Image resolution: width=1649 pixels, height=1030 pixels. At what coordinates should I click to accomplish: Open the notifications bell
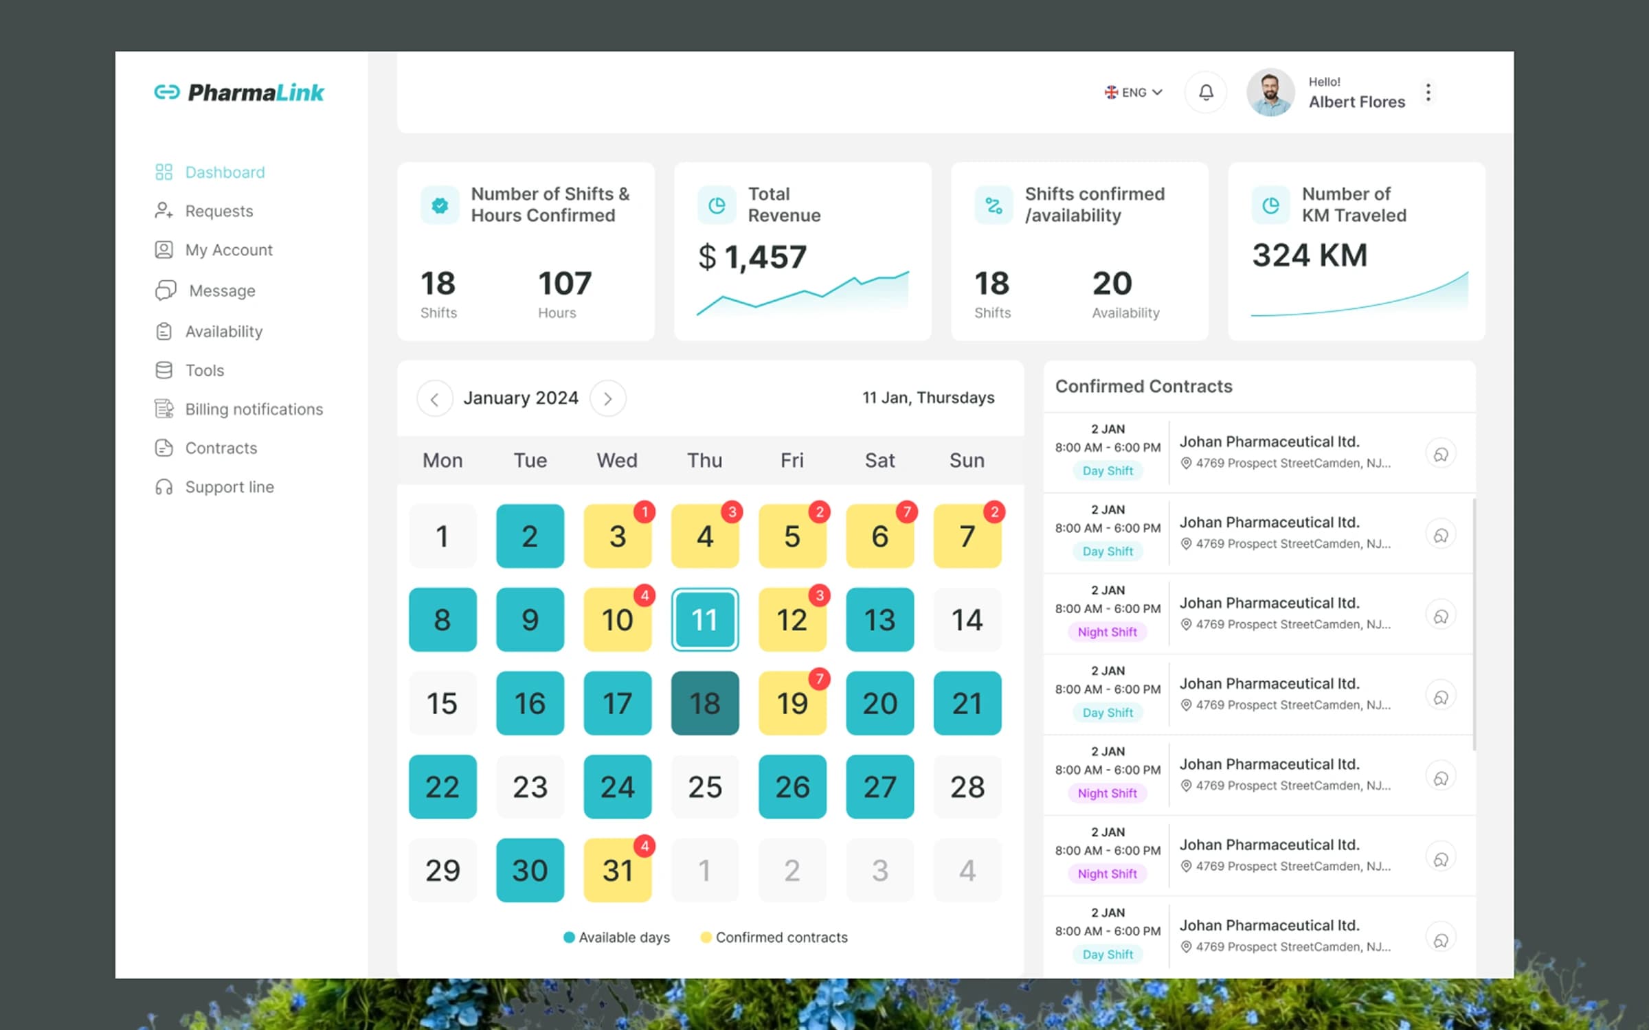click(1206, 92)
